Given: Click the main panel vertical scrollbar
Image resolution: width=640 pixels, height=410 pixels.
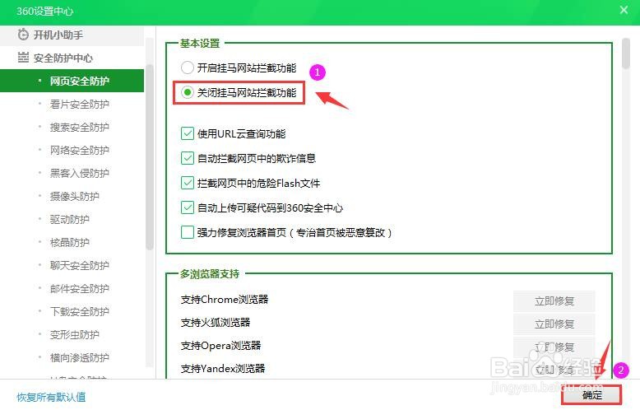Looking at the screenshot, I should tap(626, 54).
